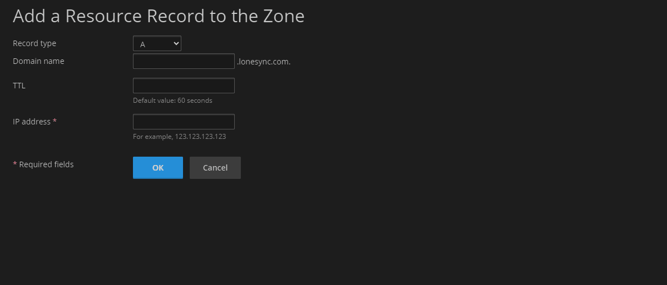
Task: Select the IP address input field
Action: coord(184,122)
